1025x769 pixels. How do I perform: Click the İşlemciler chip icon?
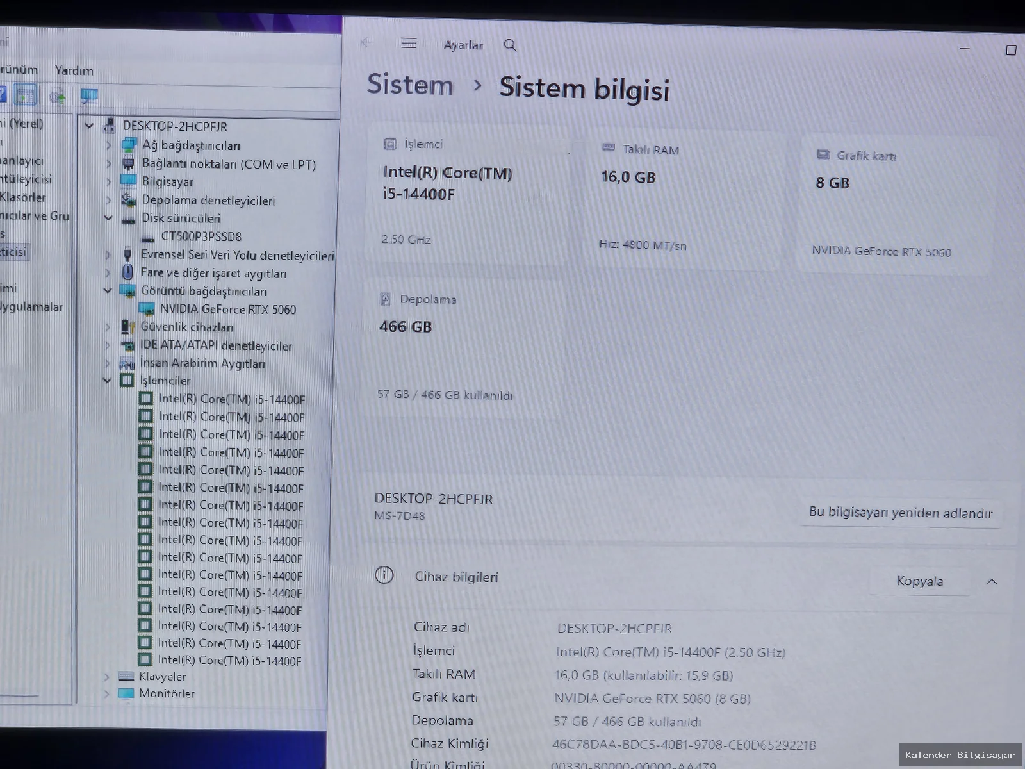tap(127, 380)
